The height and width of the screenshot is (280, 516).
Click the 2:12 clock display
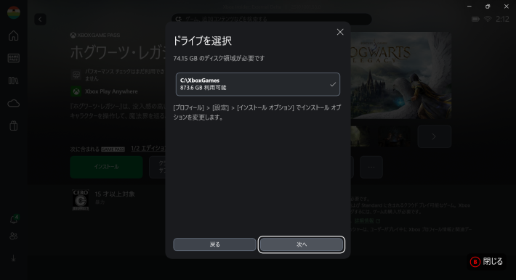point(502,19)
